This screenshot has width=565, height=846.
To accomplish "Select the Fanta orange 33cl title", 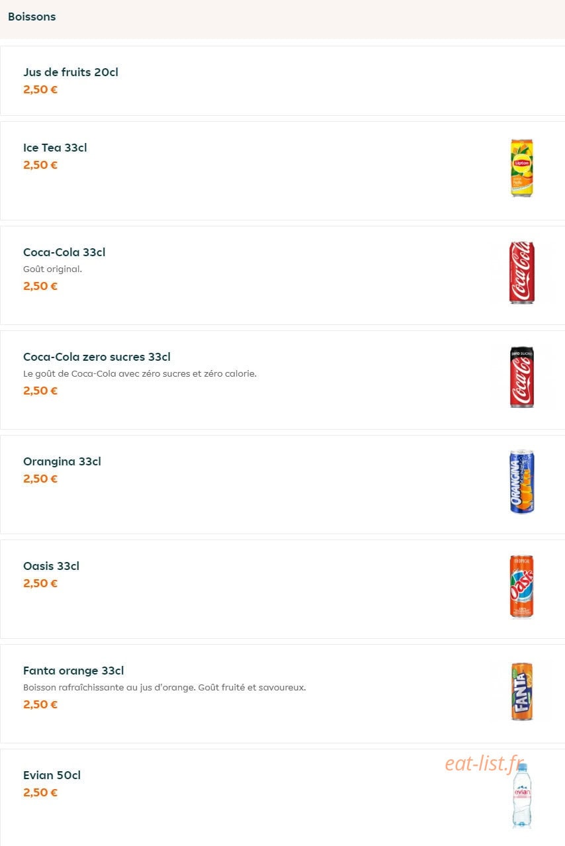I will [x=73, y=671].
